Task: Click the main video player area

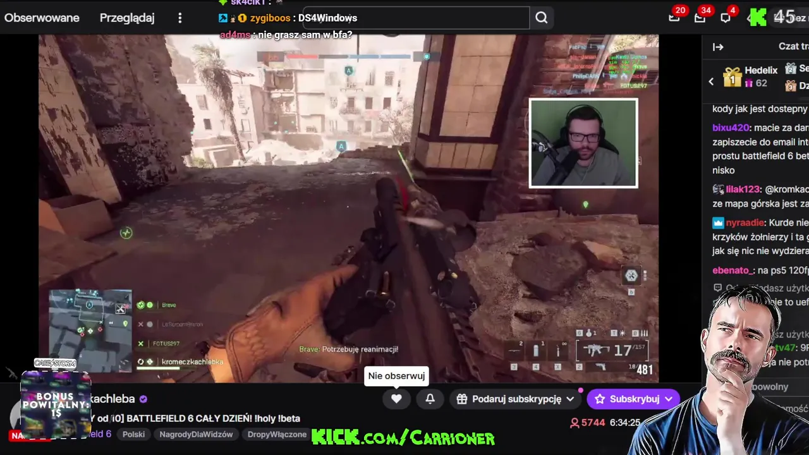Action: pos(348,209)
